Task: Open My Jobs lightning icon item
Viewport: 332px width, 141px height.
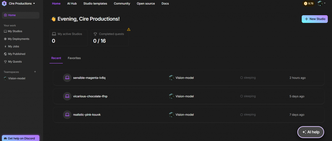Action: tap(14, 47)
